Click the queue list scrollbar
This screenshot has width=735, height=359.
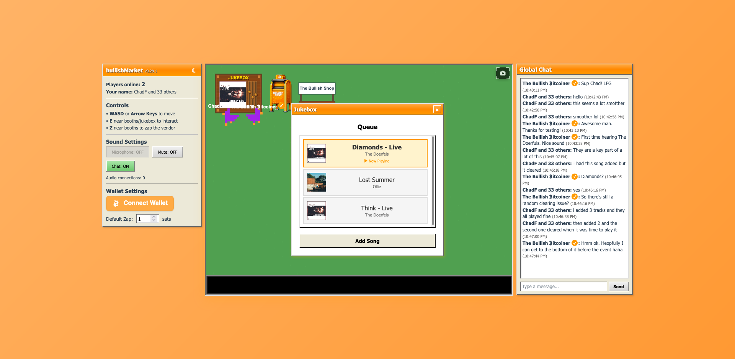click(433, 181)
